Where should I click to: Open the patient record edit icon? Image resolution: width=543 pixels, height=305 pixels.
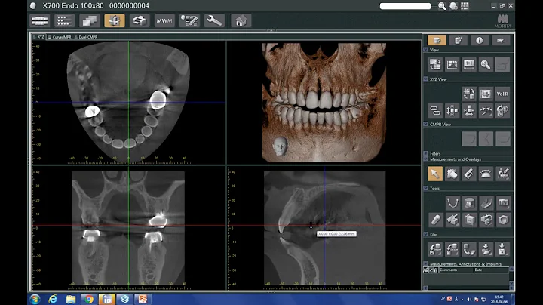point(189,21)
